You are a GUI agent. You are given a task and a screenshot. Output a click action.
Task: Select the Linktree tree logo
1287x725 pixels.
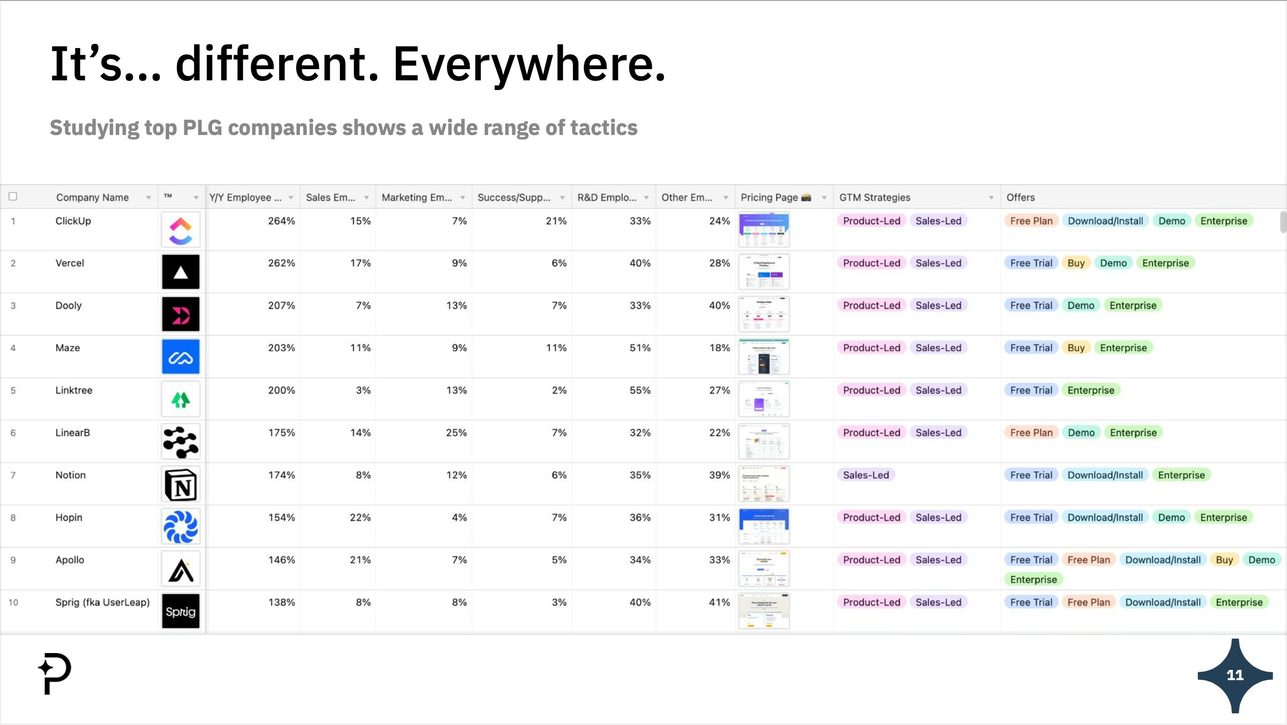(x=180, y=399)
